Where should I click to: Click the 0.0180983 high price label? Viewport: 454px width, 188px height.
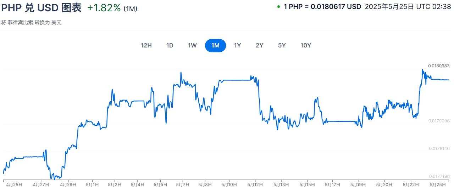click(x=439, y=66)
